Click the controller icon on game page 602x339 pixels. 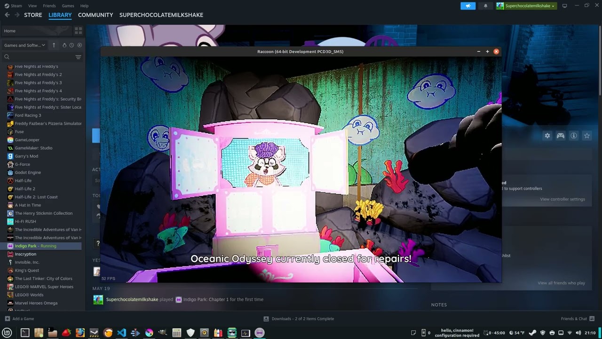click(561, 136)
